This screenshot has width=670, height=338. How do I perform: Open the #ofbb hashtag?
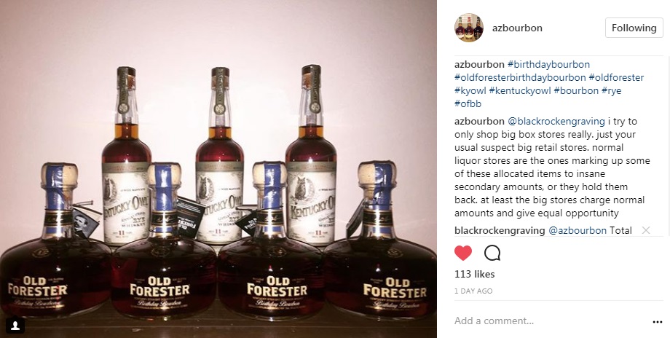(468, 104)
